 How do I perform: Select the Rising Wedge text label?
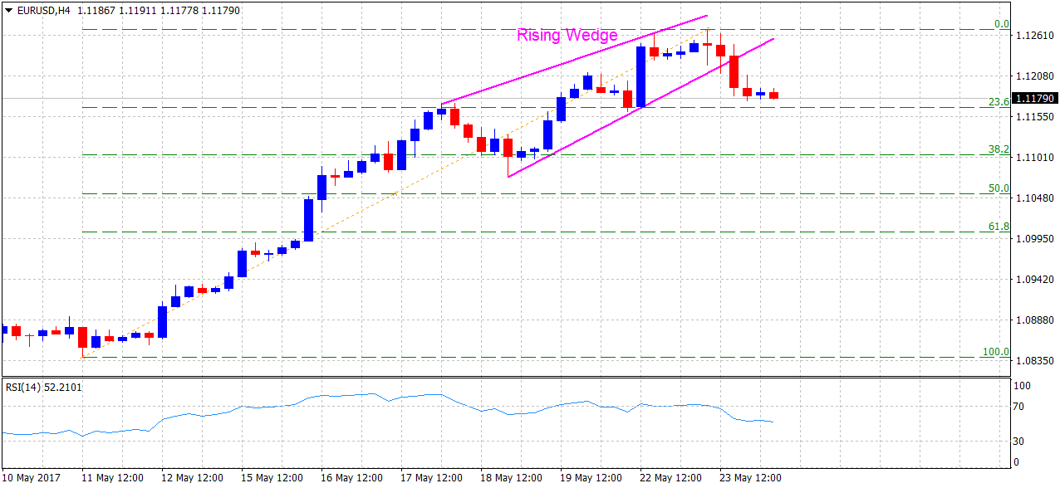(x=567, y=35)
